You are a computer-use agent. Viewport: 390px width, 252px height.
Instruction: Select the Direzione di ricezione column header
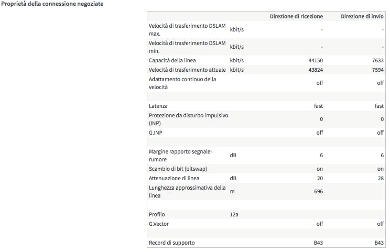click(x=296, y=16)
